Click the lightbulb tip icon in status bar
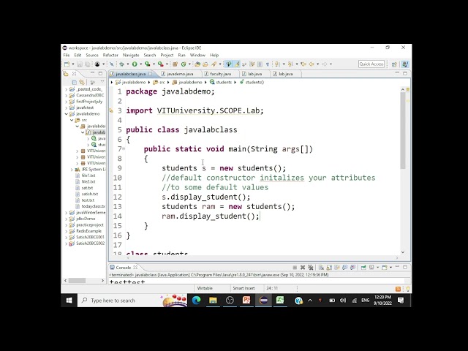Screen dimensions: 468x351 point(407,289)
